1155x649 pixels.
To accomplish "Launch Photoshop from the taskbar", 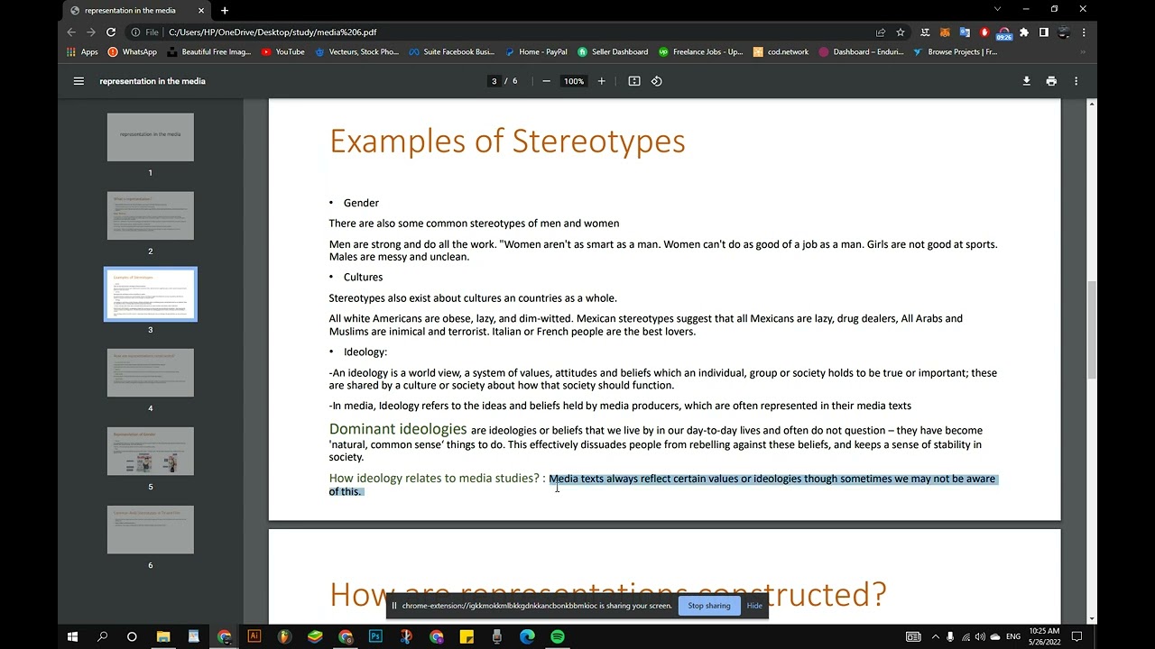I will click(375, 636).
